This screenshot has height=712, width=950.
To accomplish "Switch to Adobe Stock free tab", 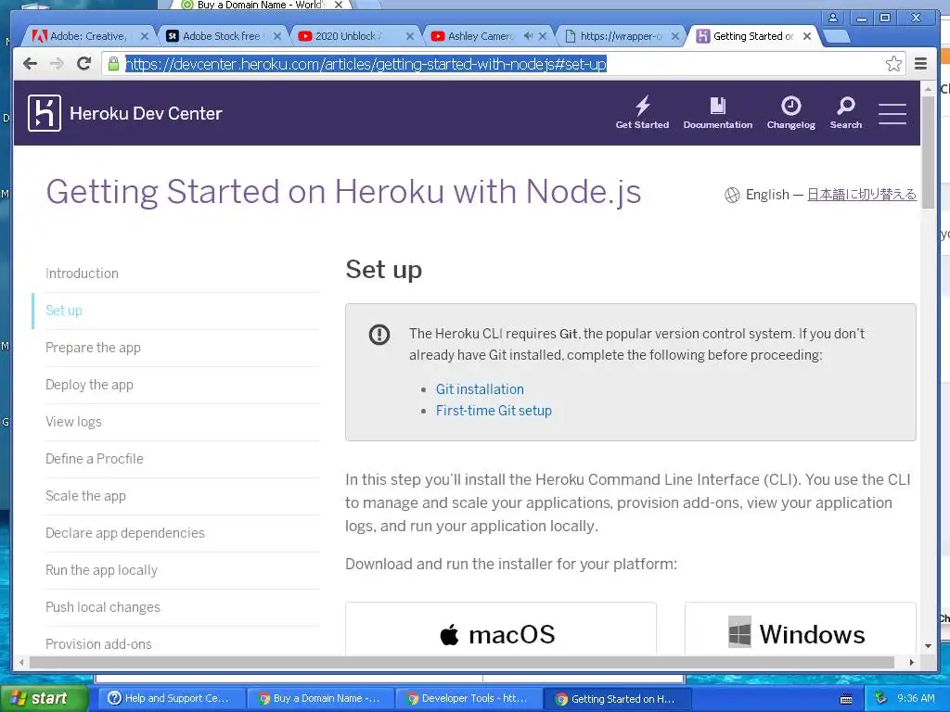I will 221,36.
